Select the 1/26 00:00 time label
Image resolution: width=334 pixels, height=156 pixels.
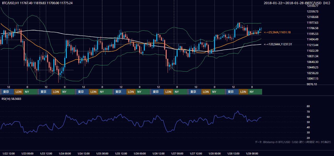click(140, 153)
